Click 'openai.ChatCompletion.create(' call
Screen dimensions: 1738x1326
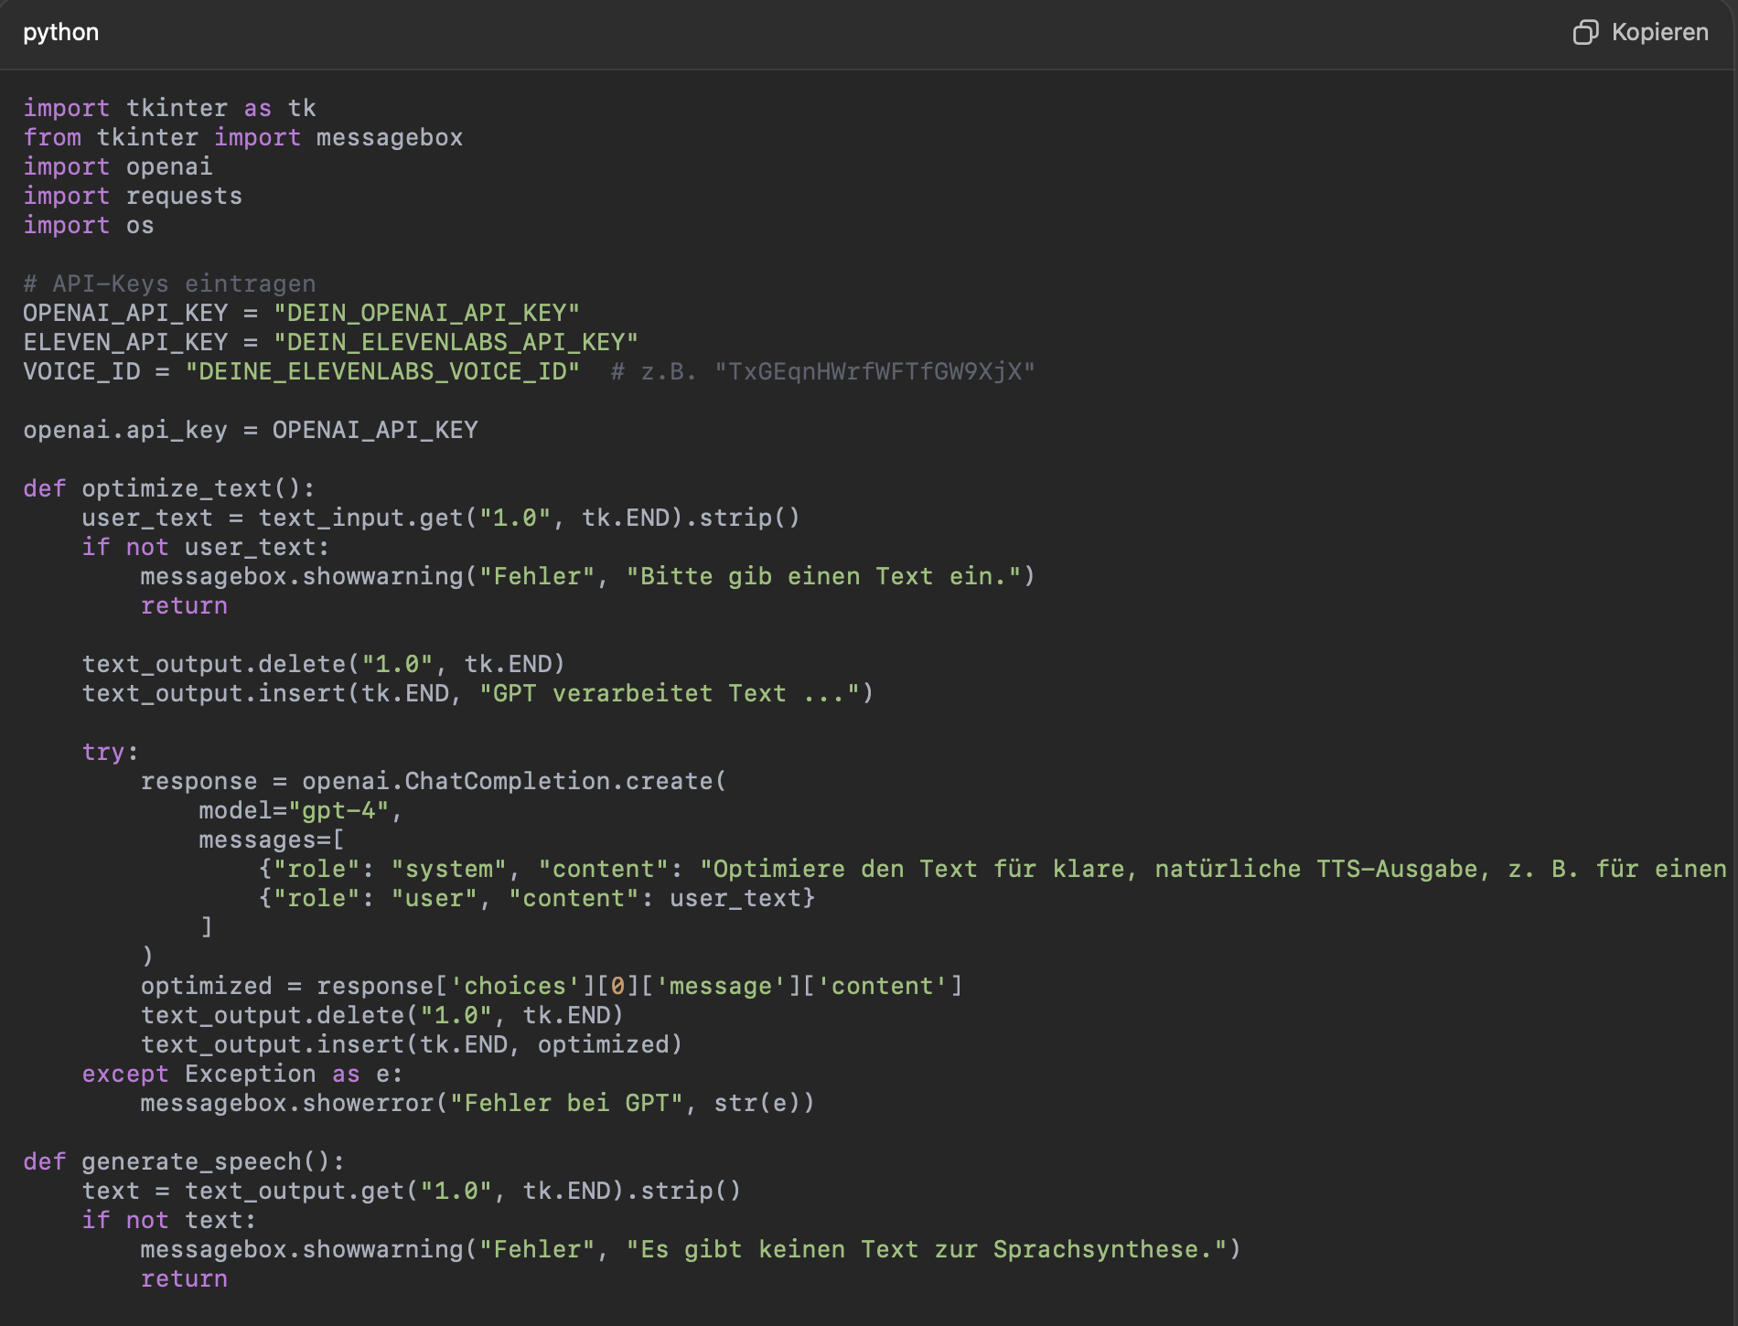pos(514,781)
